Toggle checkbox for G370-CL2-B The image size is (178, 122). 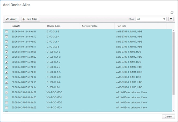[x=7, y=47]
